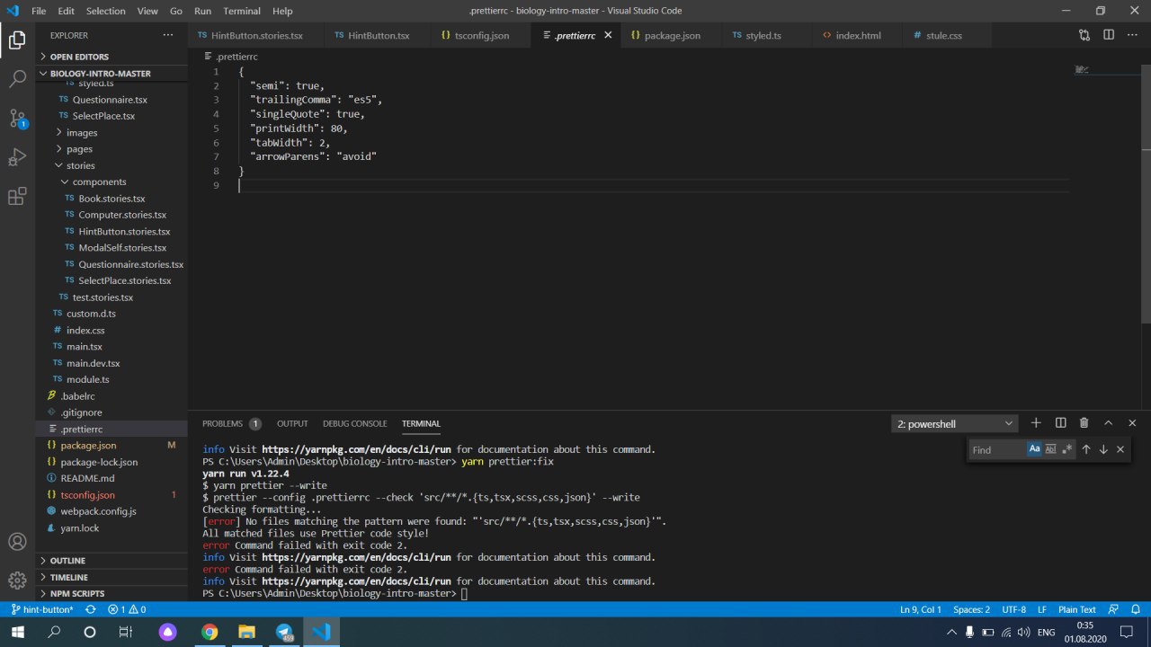Viewport: 1151px width, 647px height.
Task: Open the Extensions view
Action: 17,197
